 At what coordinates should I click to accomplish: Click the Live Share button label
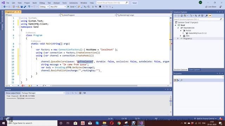click(212, 7)
